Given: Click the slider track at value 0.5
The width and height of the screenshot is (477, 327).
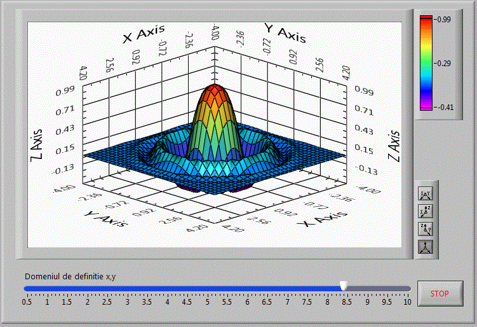Looking at the screenshot, I should [27, 289].
